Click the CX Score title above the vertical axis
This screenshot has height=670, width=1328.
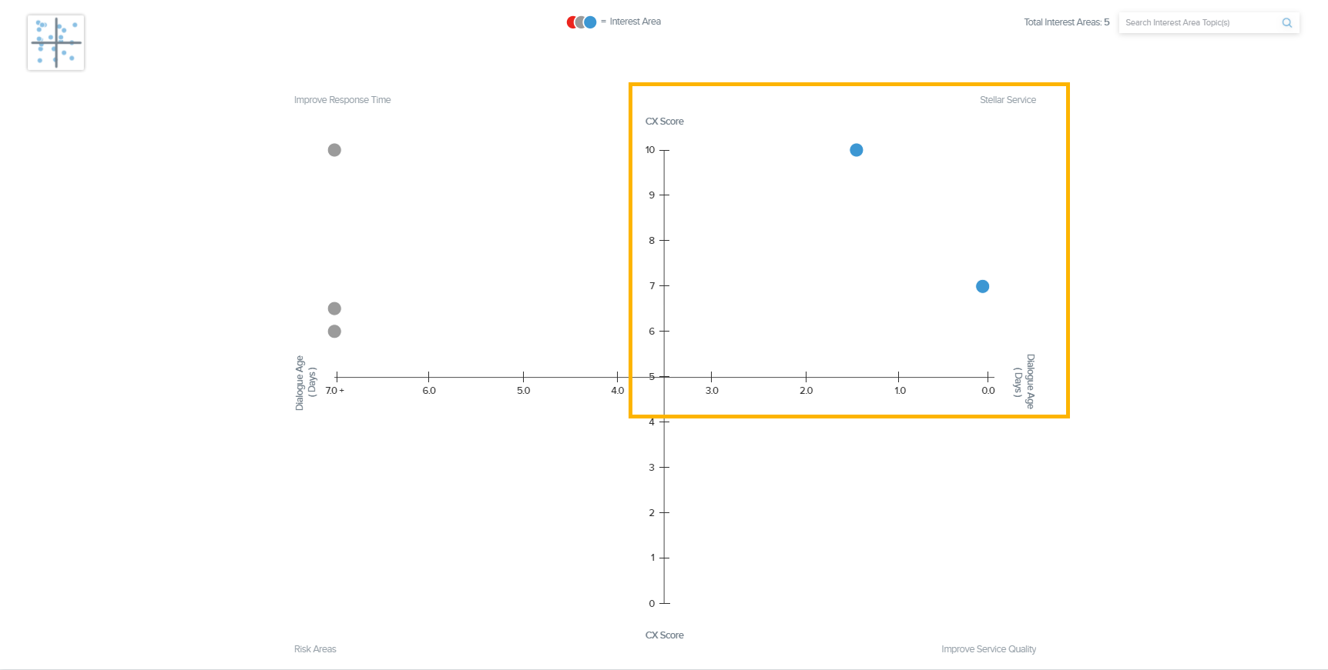tap(664, 122)
